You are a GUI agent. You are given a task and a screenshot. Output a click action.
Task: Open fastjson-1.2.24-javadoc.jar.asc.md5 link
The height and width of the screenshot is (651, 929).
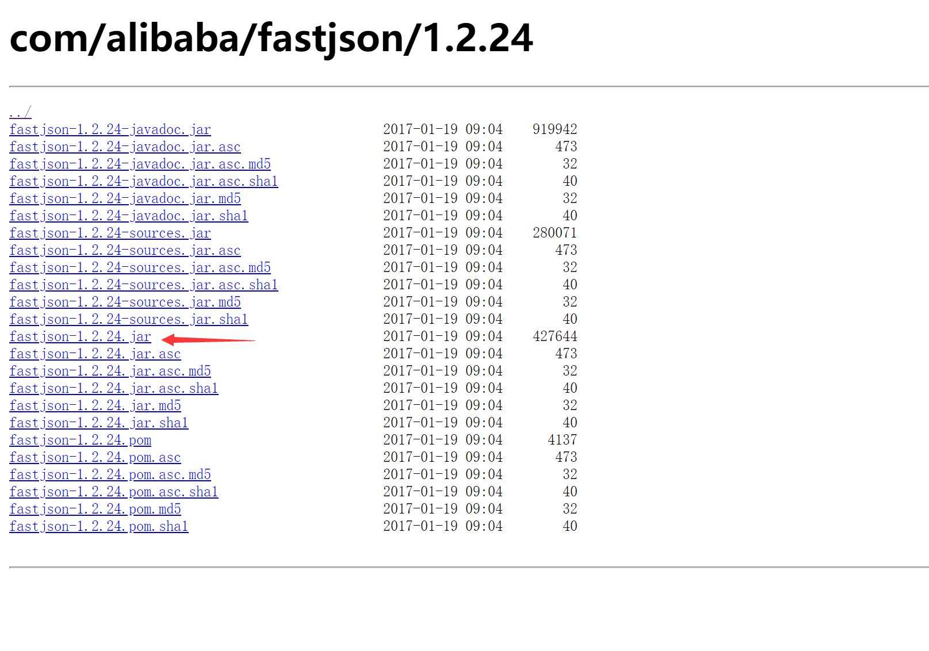click(x=140, y=164)
